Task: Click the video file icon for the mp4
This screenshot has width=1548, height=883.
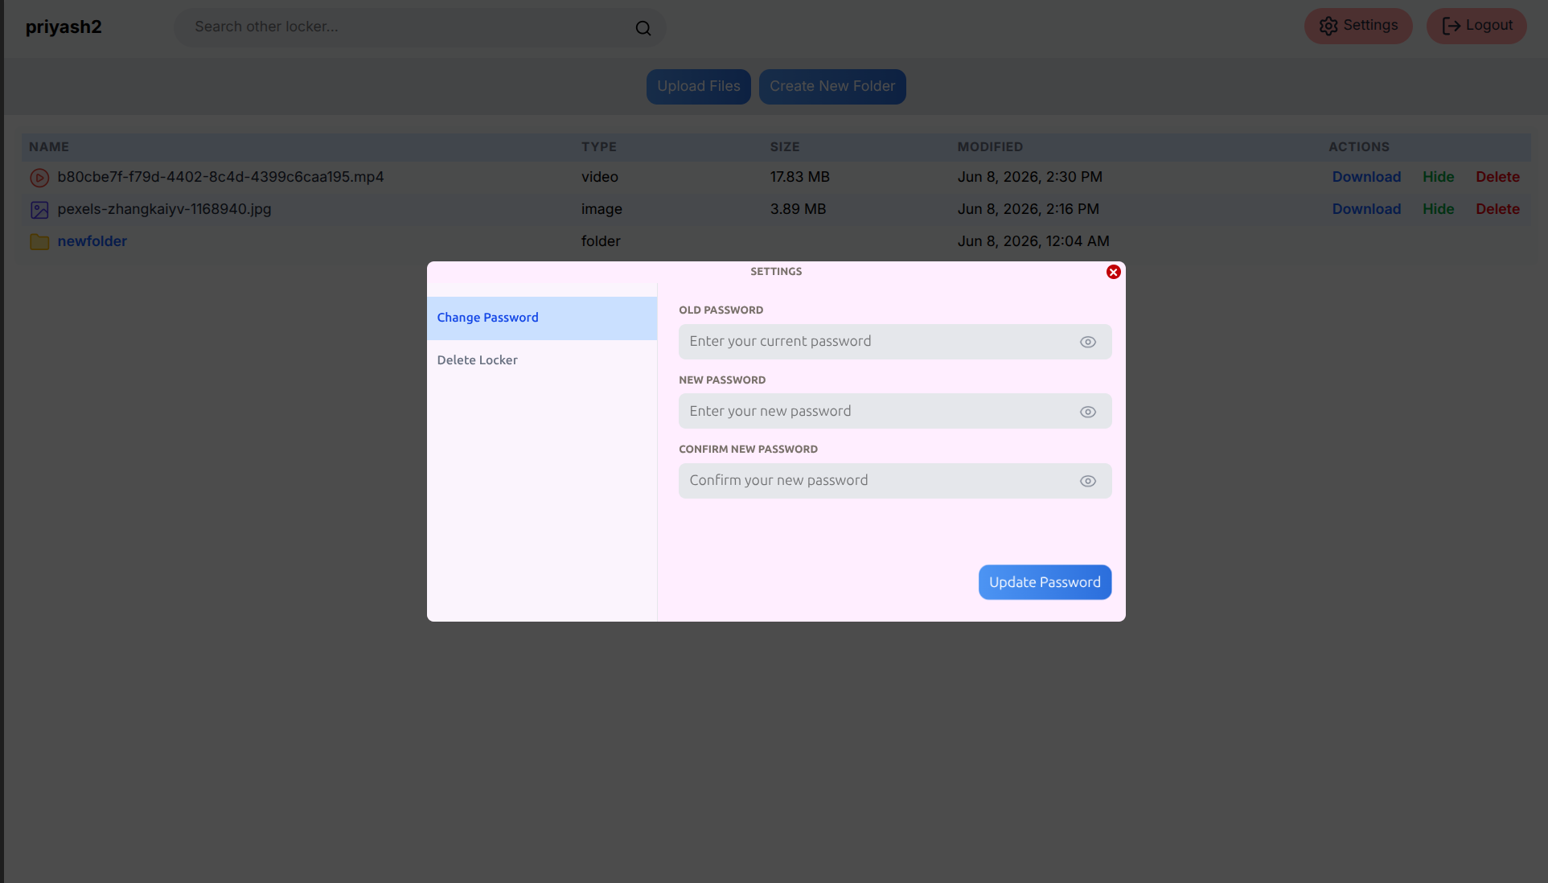Action: tap(39, 178)
